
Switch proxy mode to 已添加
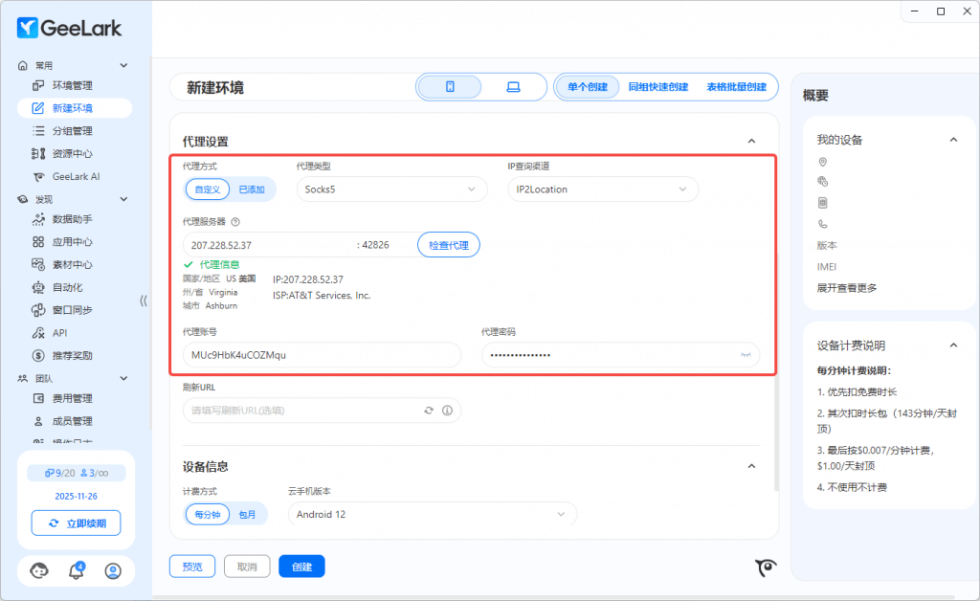[252, 189]
